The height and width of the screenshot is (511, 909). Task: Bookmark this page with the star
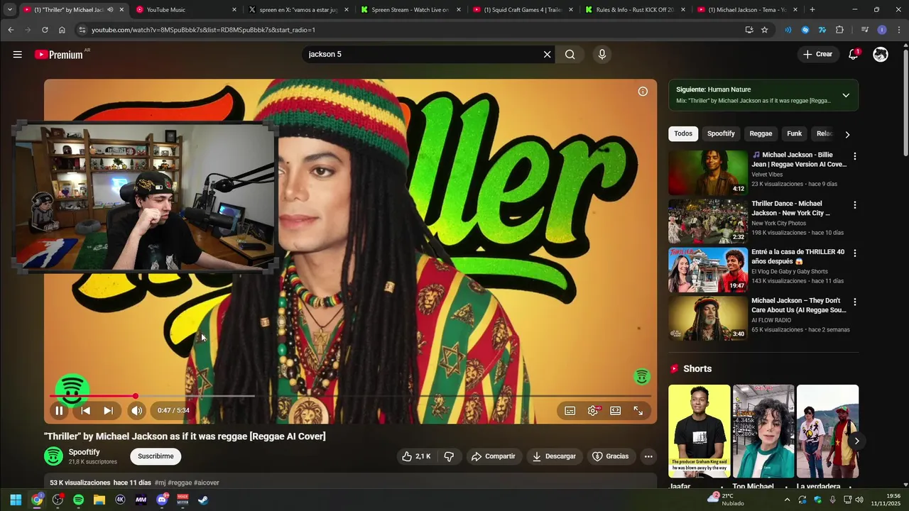coord(765,30)
